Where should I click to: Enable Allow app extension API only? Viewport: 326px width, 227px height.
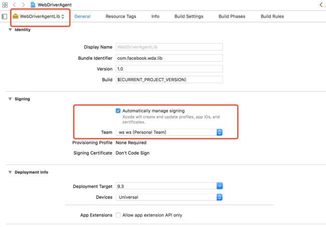click(x=118, y=215)
